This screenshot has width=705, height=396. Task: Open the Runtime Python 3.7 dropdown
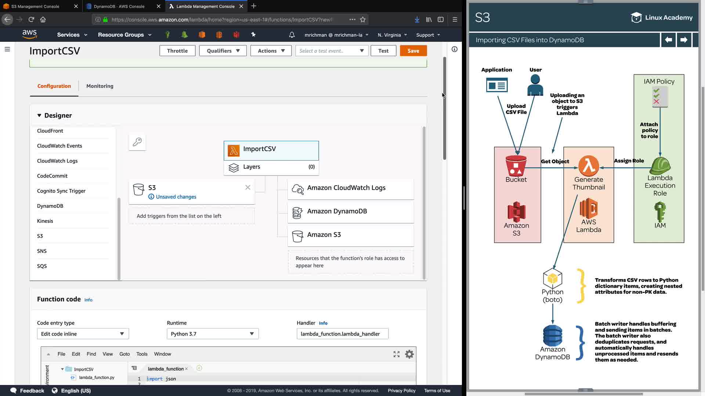pyautogui.click(x=213, y=334)
